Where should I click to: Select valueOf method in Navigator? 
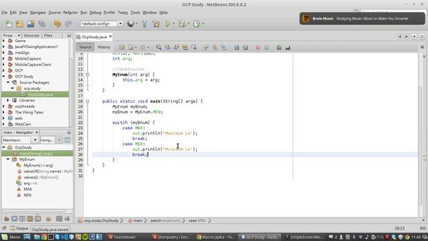pos(48,171)
